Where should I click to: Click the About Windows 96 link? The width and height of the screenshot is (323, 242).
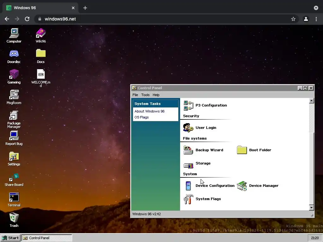[149, 111]
